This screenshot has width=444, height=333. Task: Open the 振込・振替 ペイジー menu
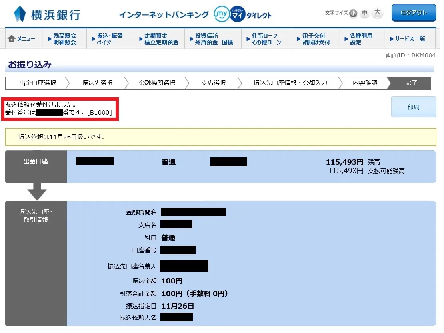(110, 39)
